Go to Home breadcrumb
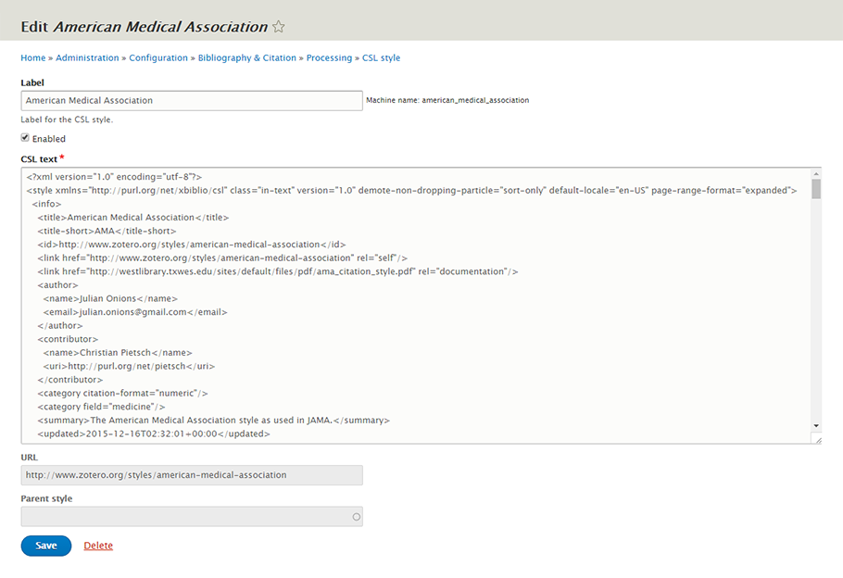Viewport: 843px width, 578px height. [32, 57]
